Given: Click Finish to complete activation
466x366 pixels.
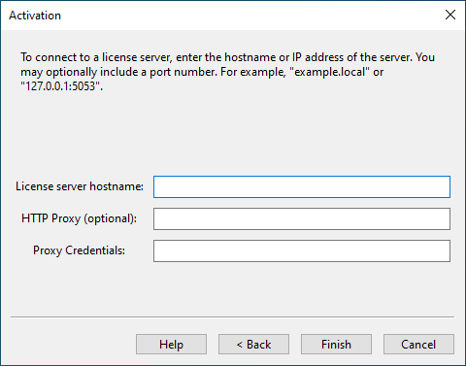Looking at the screenshot, I should click(336, 345).
